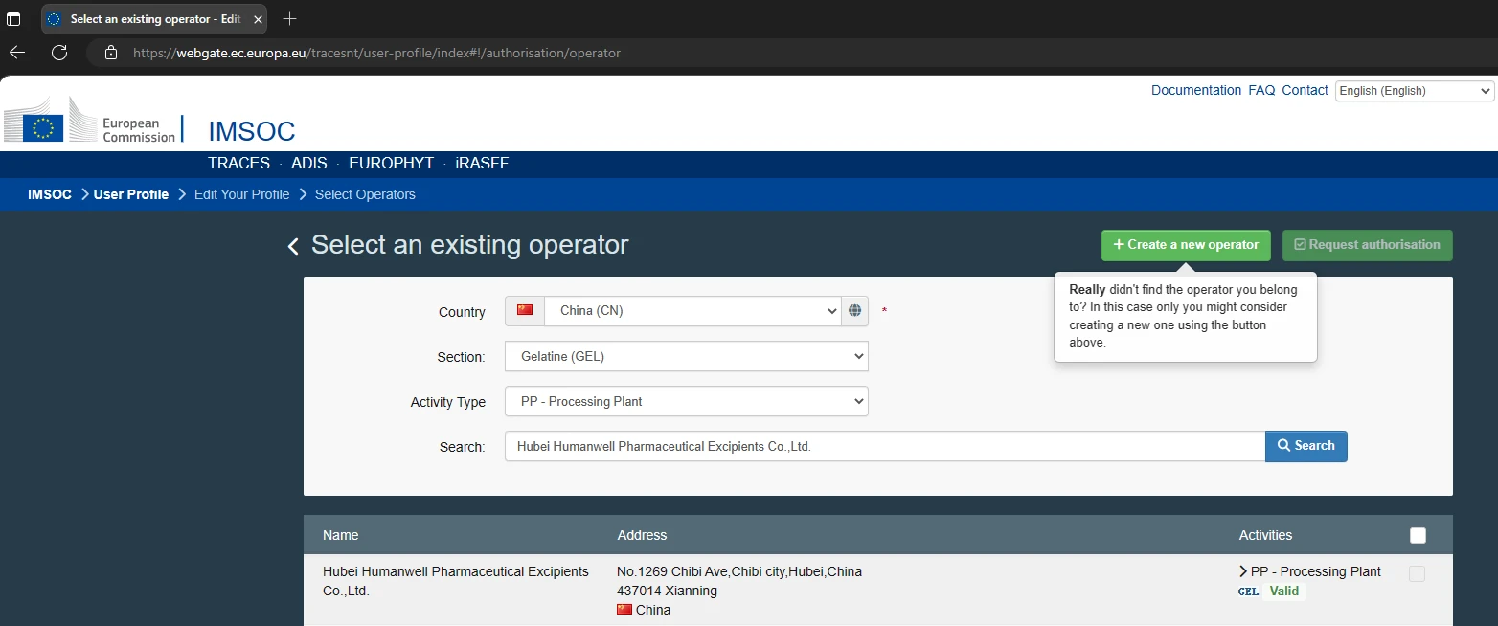
Task: View site info lock icon
Action: click(x=111, y=53)
